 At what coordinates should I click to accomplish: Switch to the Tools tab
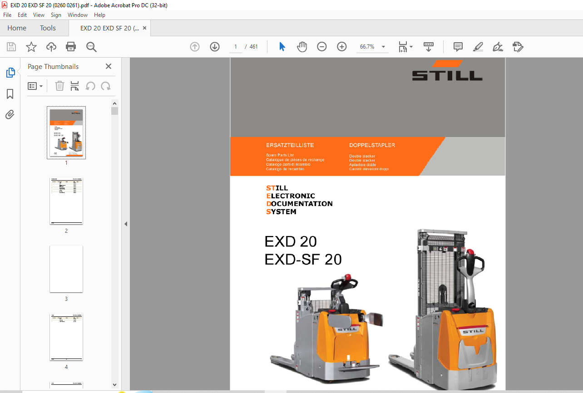click(48, 28)
